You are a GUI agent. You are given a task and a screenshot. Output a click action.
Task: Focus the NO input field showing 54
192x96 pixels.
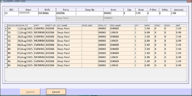coord(11,14)
